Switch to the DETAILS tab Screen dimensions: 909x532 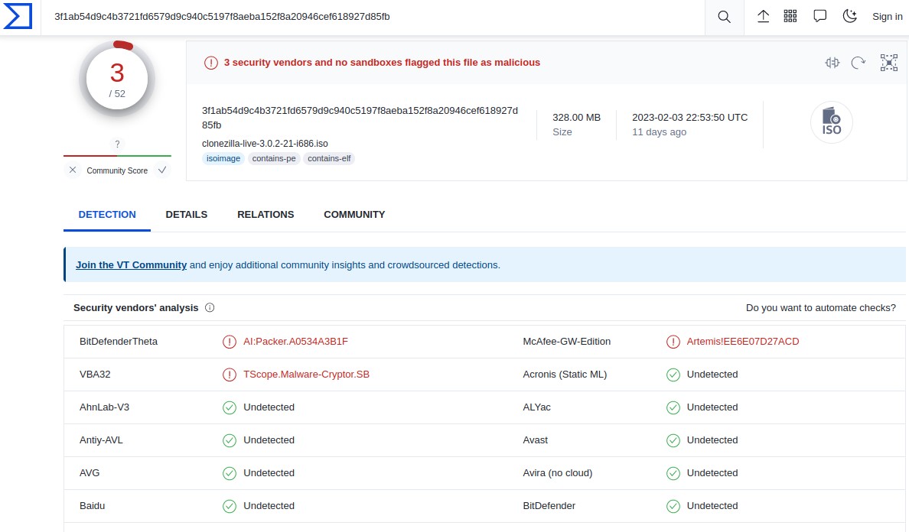coord(187,215)
